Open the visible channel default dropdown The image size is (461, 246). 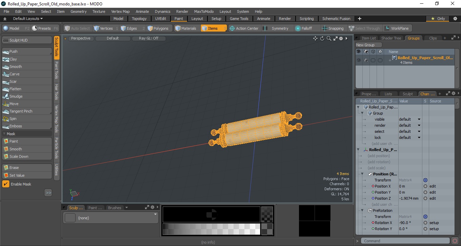click(x=410, y=119)
